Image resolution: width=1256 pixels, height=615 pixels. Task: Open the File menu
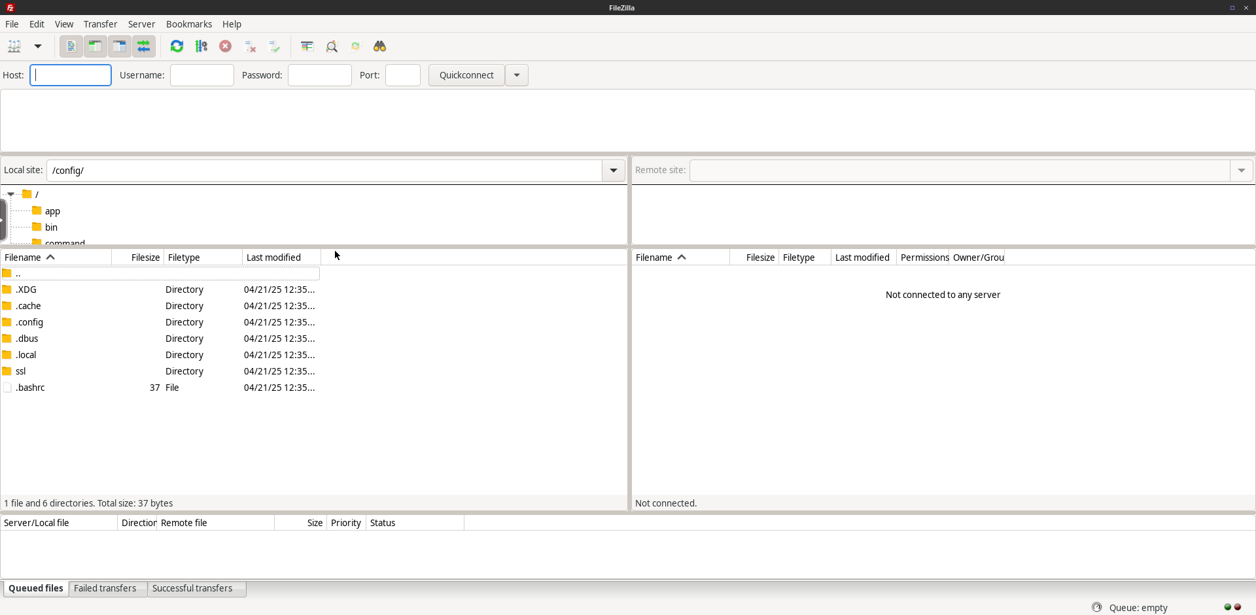click(12, 24)
